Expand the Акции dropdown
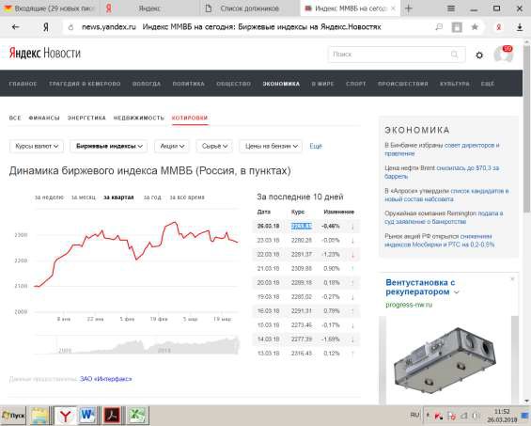 172,146
